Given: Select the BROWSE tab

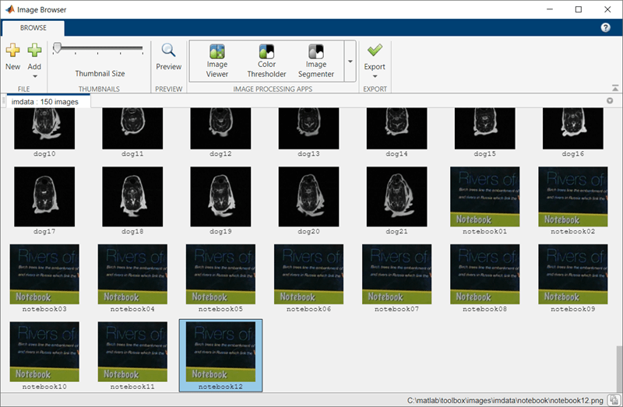Looking at the screenshot, I should click(33, 28).
